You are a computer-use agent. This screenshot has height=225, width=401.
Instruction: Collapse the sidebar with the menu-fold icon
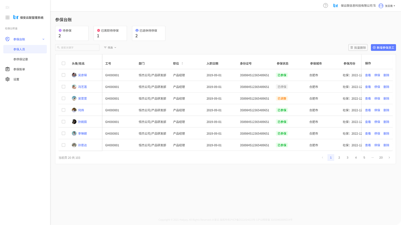[x=7, y=7]
